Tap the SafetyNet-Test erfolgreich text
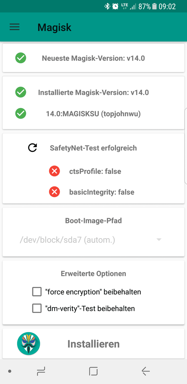 (x=93, y=148)
